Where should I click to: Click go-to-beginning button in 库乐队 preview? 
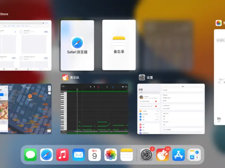(90, 87)
